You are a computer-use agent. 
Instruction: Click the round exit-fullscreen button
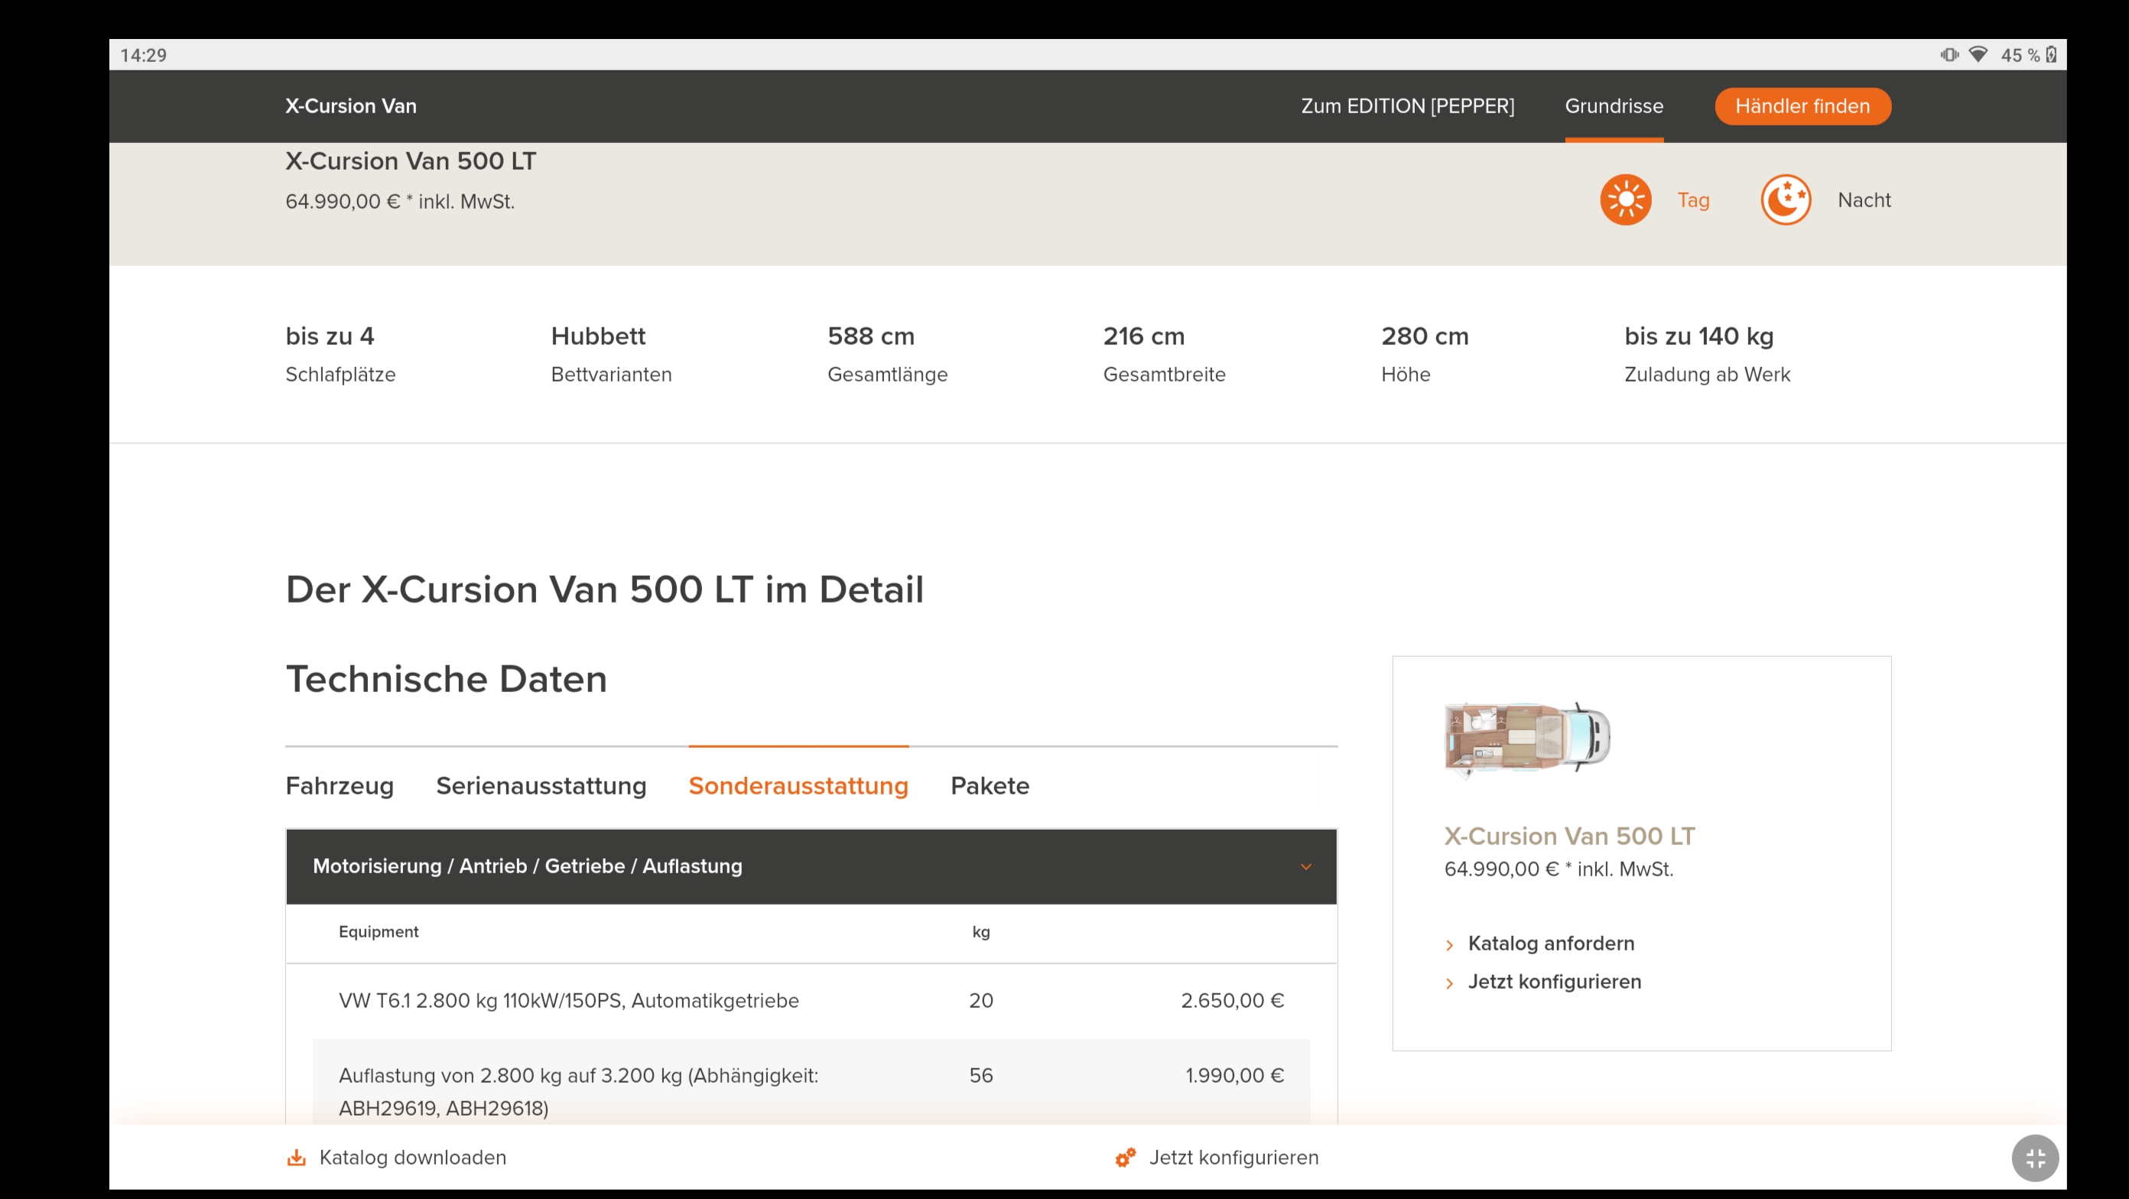(x=2035, y=1158)
